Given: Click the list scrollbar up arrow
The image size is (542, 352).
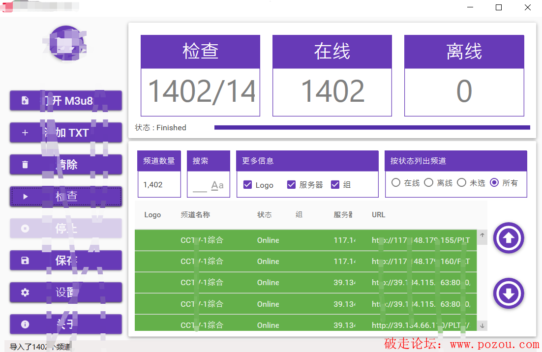Looking at the screenshot, I should pyautogui.click(x=482, y=235).
